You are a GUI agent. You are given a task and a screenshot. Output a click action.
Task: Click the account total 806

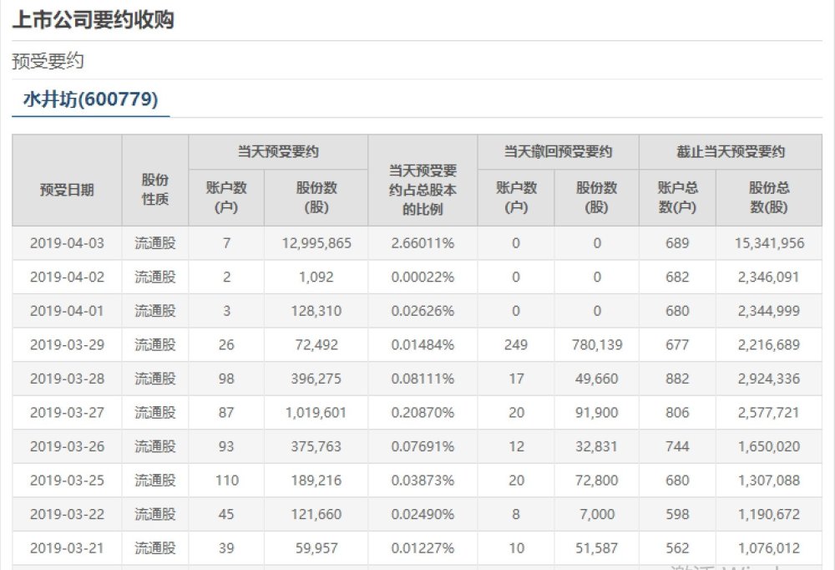click(677, 413)
